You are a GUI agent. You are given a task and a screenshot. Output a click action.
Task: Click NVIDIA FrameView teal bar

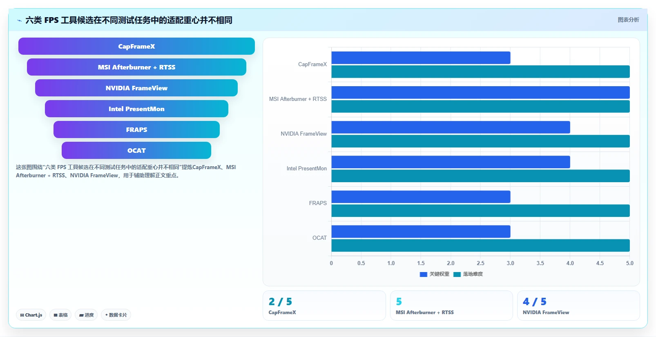pyautogui.click(x=480, y=141)
